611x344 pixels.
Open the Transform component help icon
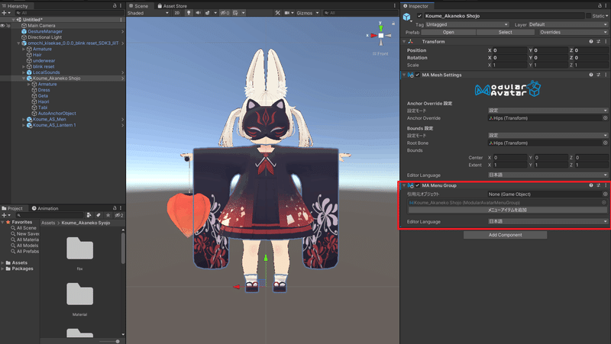click(591, 42)
